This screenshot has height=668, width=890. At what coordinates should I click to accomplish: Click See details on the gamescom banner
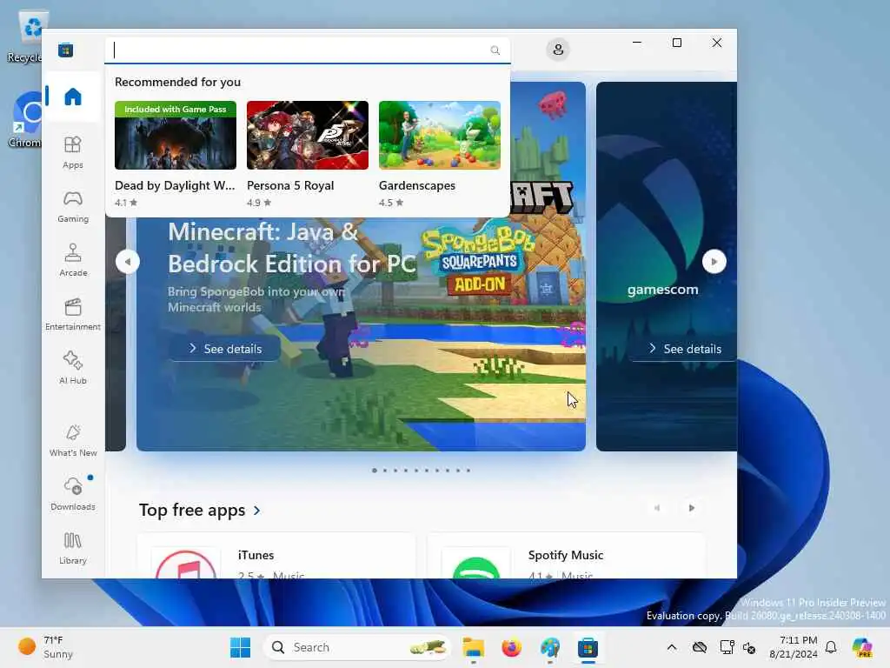685,348
